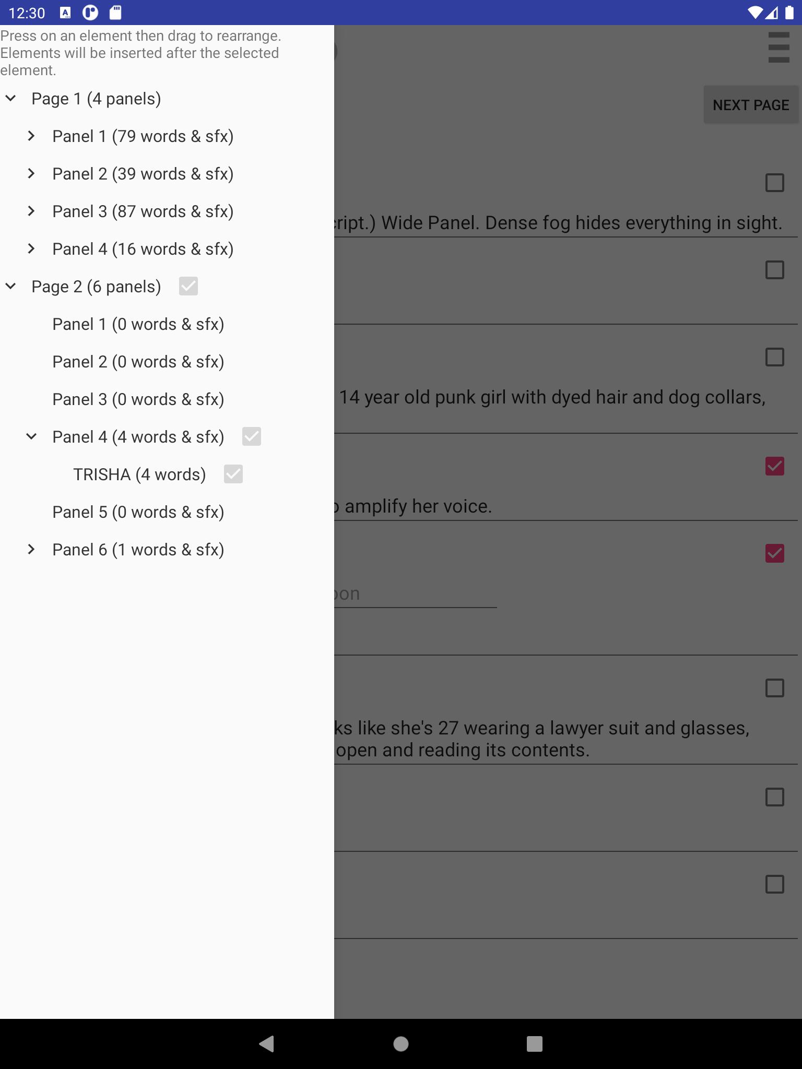802x1069 pixels.
Task: Tap the 'Wide Panel. Dense fog' text field
Action: pyautogui.click(x=564, y=223)
